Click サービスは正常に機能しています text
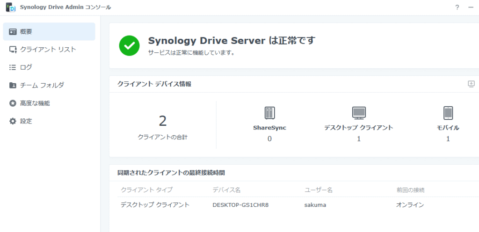Image resolution: width=479 pixels, height=232 pixels. coord(191,53)
